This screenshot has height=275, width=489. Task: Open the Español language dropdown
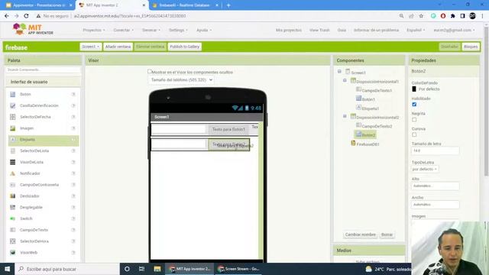(x=416, y=31)
